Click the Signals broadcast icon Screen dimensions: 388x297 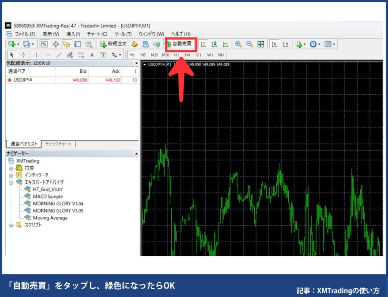[x=156, y=44]
